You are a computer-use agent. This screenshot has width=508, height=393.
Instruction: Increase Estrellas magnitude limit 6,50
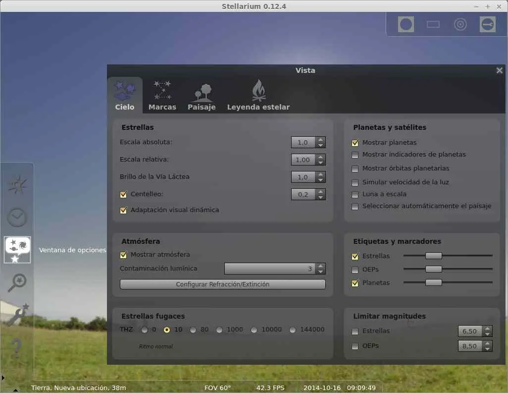tap(488, 328)
